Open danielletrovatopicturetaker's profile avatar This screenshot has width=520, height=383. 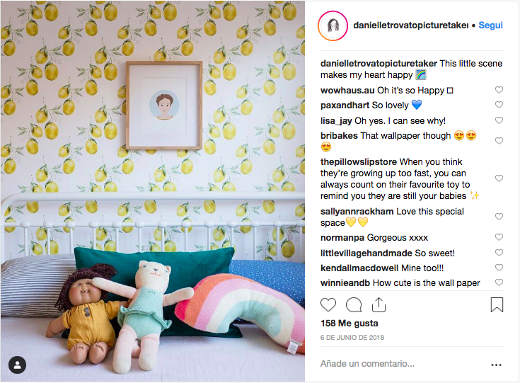(333, 26)
